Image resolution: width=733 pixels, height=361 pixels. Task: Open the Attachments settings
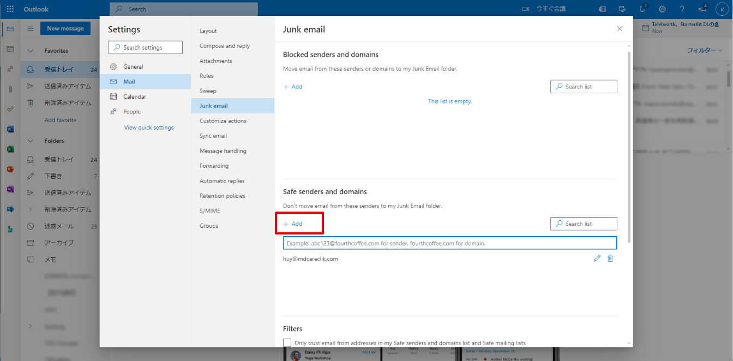tap(233, 61)
